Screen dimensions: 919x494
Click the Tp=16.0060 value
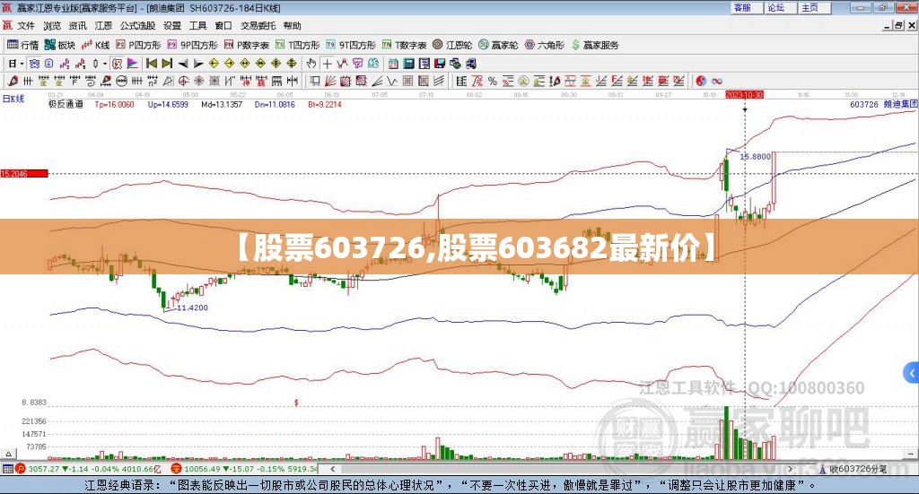click(114, 104)
